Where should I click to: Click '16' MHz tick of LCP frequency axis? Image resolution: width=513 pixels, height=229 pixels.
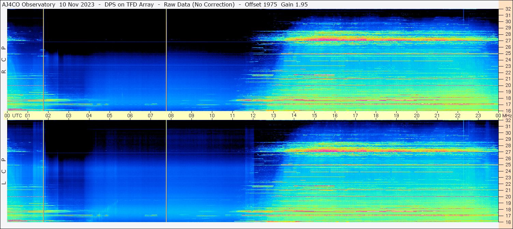click(x=508, y=222)
